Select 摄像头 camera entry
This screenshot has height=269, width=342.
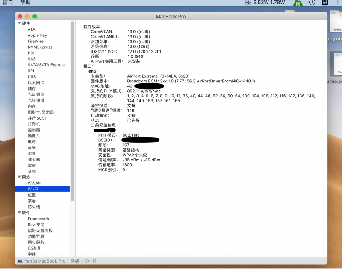34,136
